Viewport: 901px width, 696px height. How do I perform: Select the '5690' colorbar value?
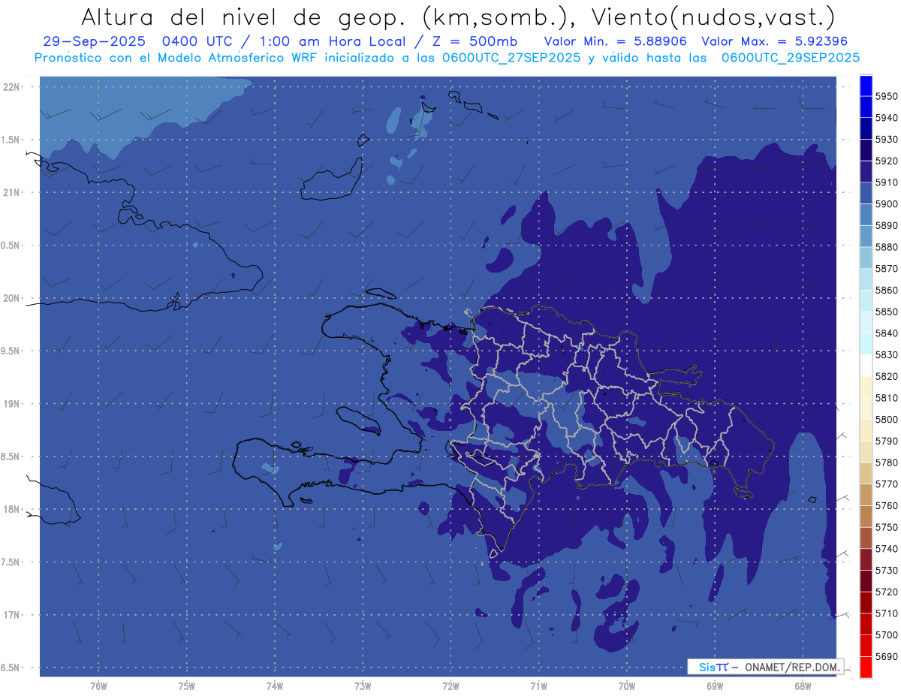(886, 656)
